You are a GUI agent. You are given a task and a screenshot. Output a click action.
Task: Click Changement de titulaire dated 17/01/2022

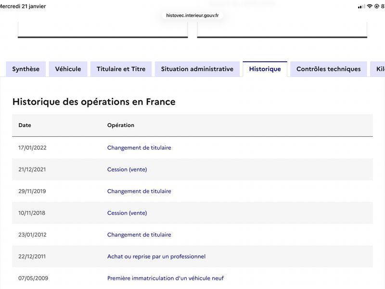click(139, 148)
